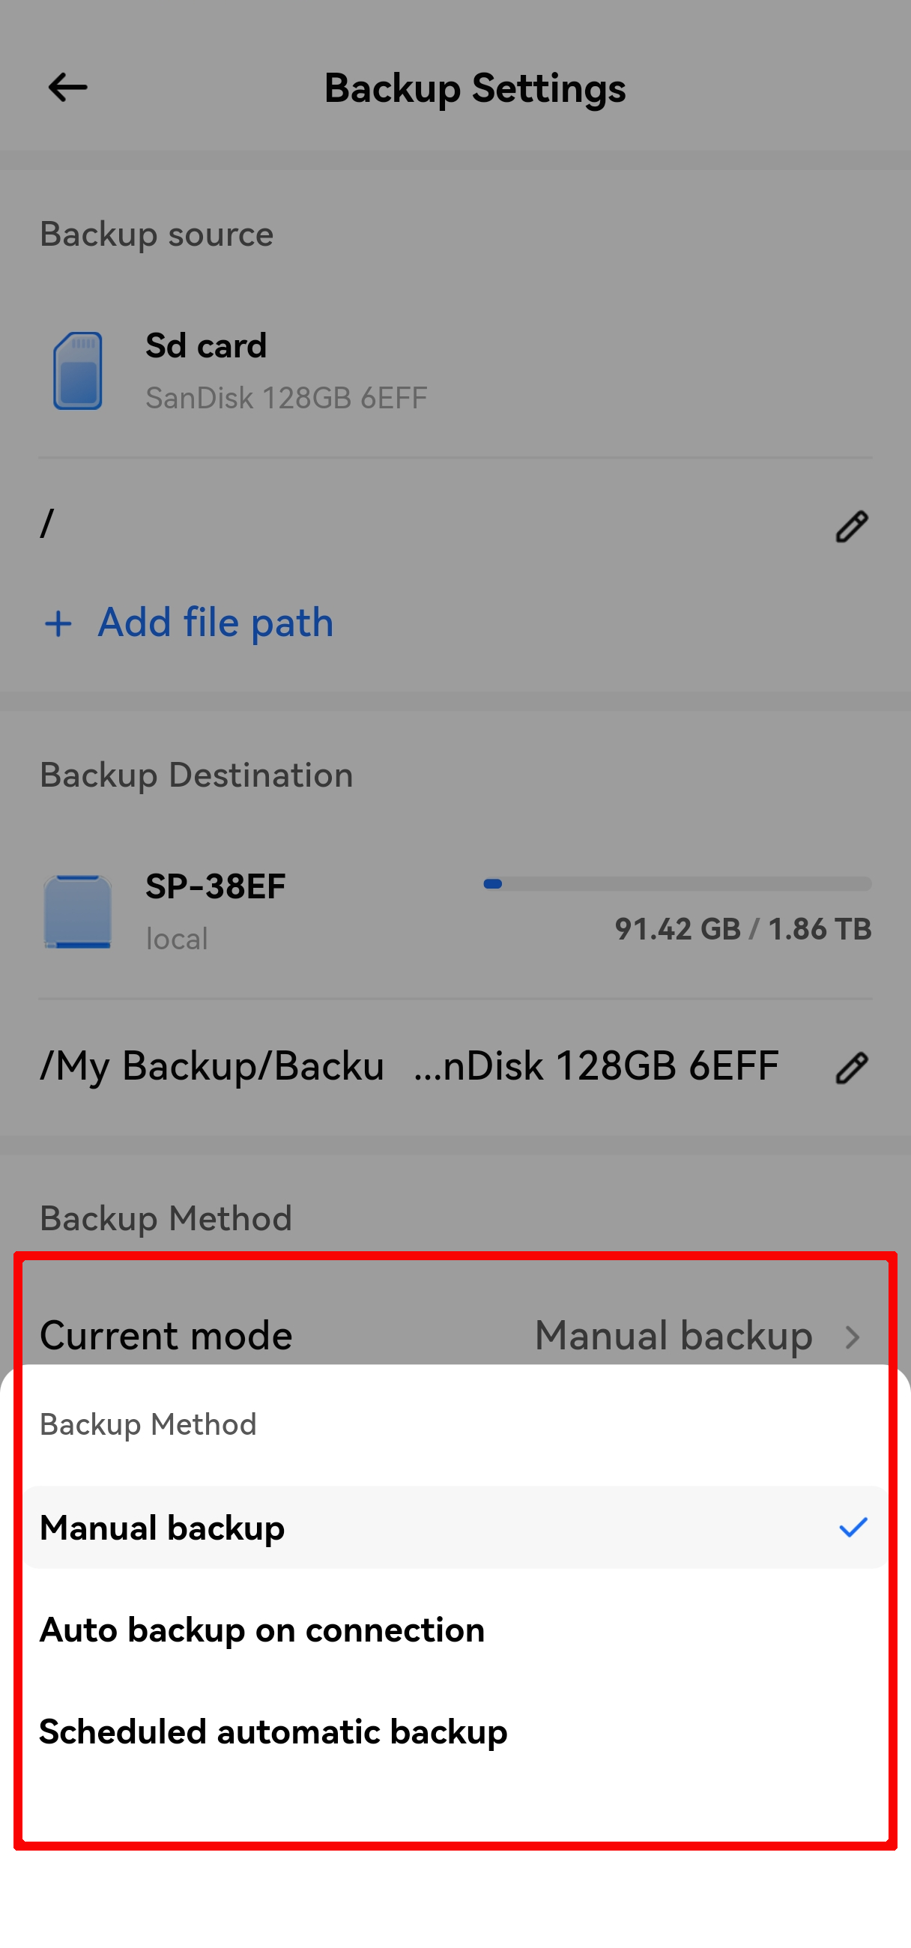Tap the back arrow icon
The width and height of the screenshot is (911, 1948).
(x=67, y=88)
